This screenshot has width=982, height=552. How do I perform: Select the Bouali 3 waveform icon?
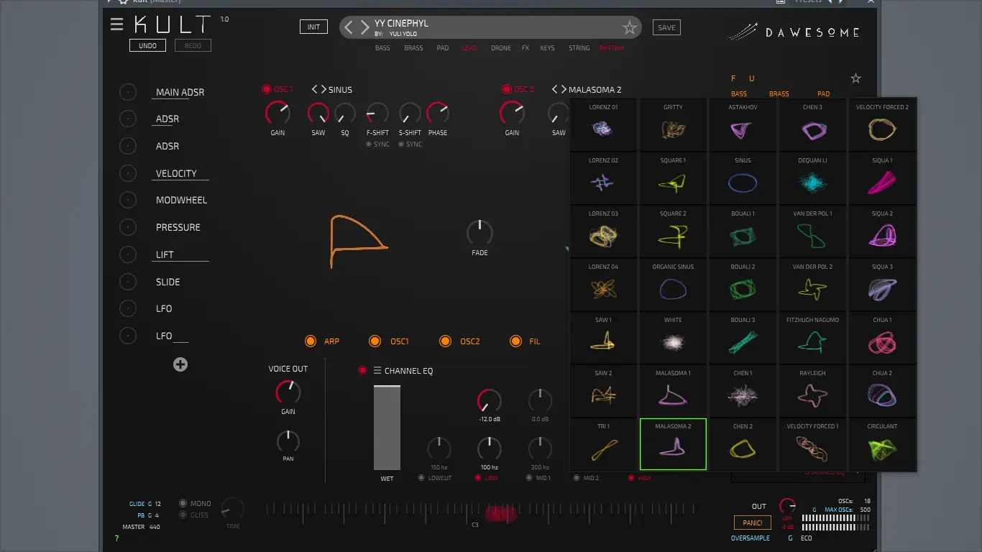(743, 343)
